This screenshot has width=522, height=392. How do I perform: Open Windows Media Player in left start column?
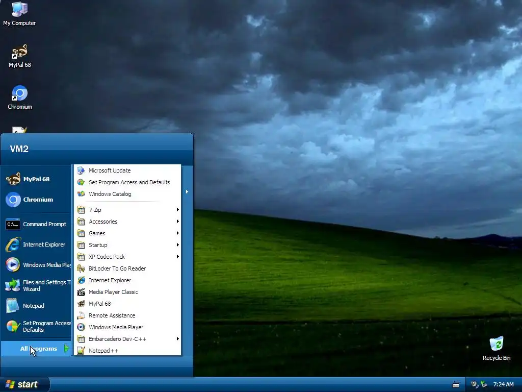pyautogui.click(x=36, y=265)
